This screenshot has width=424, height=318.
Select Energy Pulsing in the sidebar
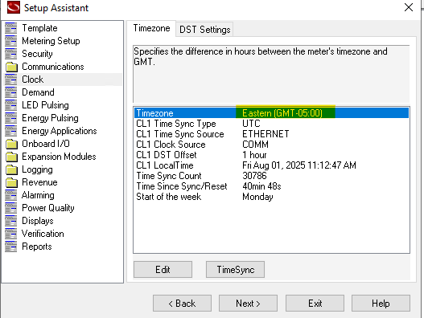coord(50,118)
